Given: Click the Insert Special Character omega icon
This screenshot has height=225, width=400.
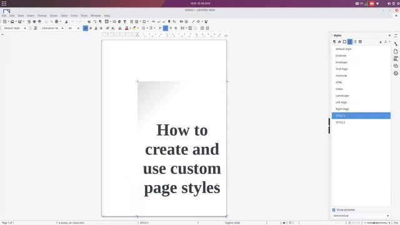Looking at the screenshot, I should click(144, 22).
